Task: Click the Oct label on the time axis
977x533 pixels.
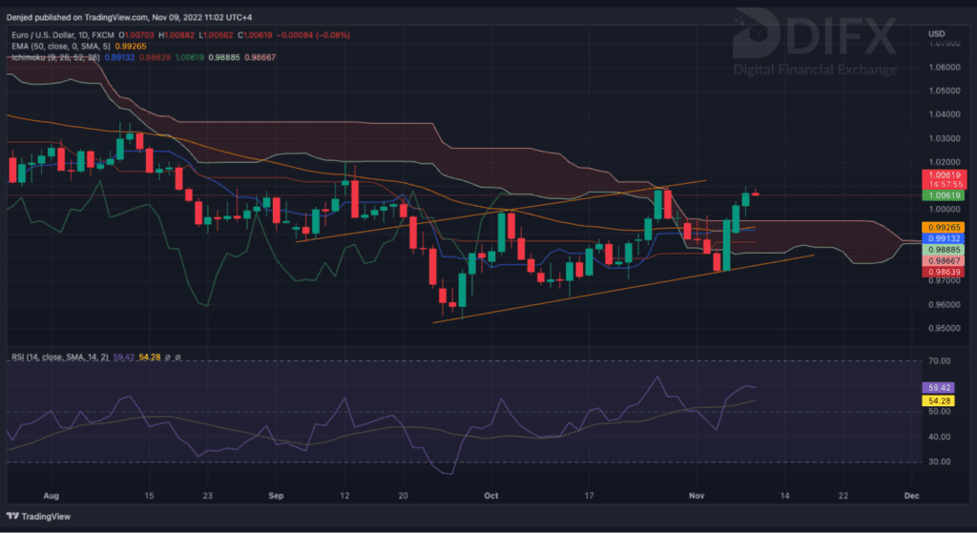Action: [491, 496]
